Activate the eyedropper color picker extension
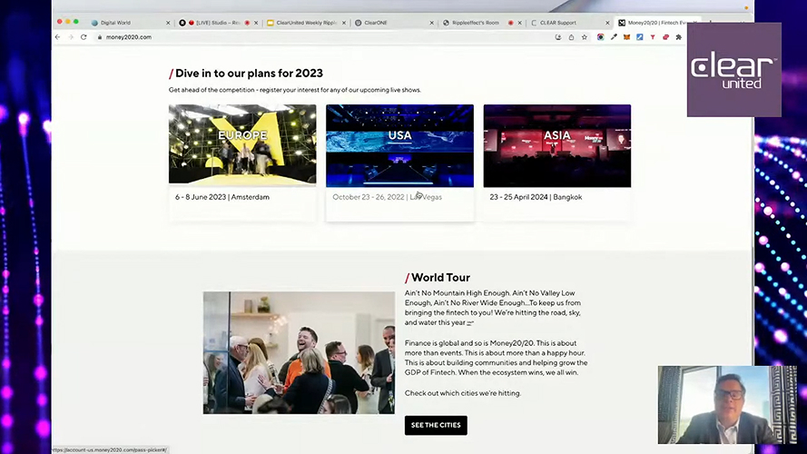The image size is (807, 454). (614, 37)
